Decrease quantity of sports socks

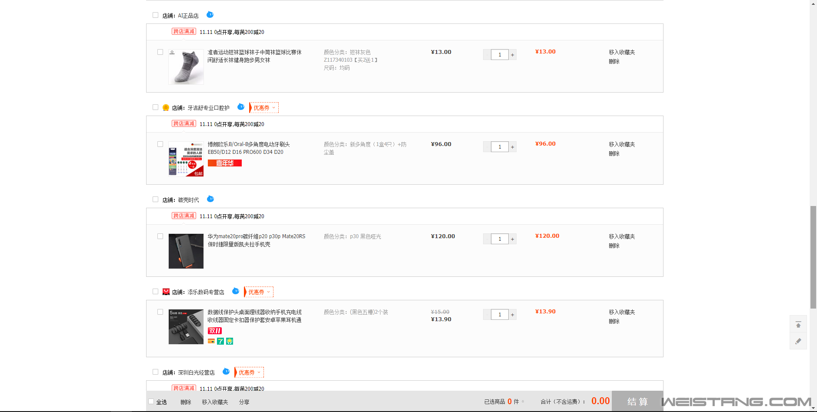[487, 55]
